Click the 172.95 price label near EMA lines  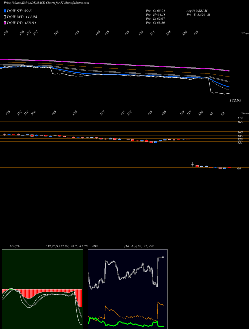point(235,101)
